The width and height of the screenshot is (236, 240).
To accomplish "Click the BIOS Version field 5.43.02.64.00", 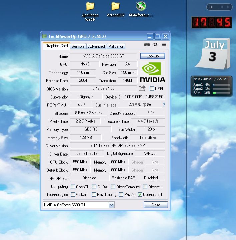I will [103, 88].
